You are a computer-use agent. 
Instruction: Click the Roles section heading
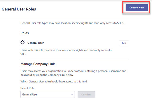[x=25, y=33]
